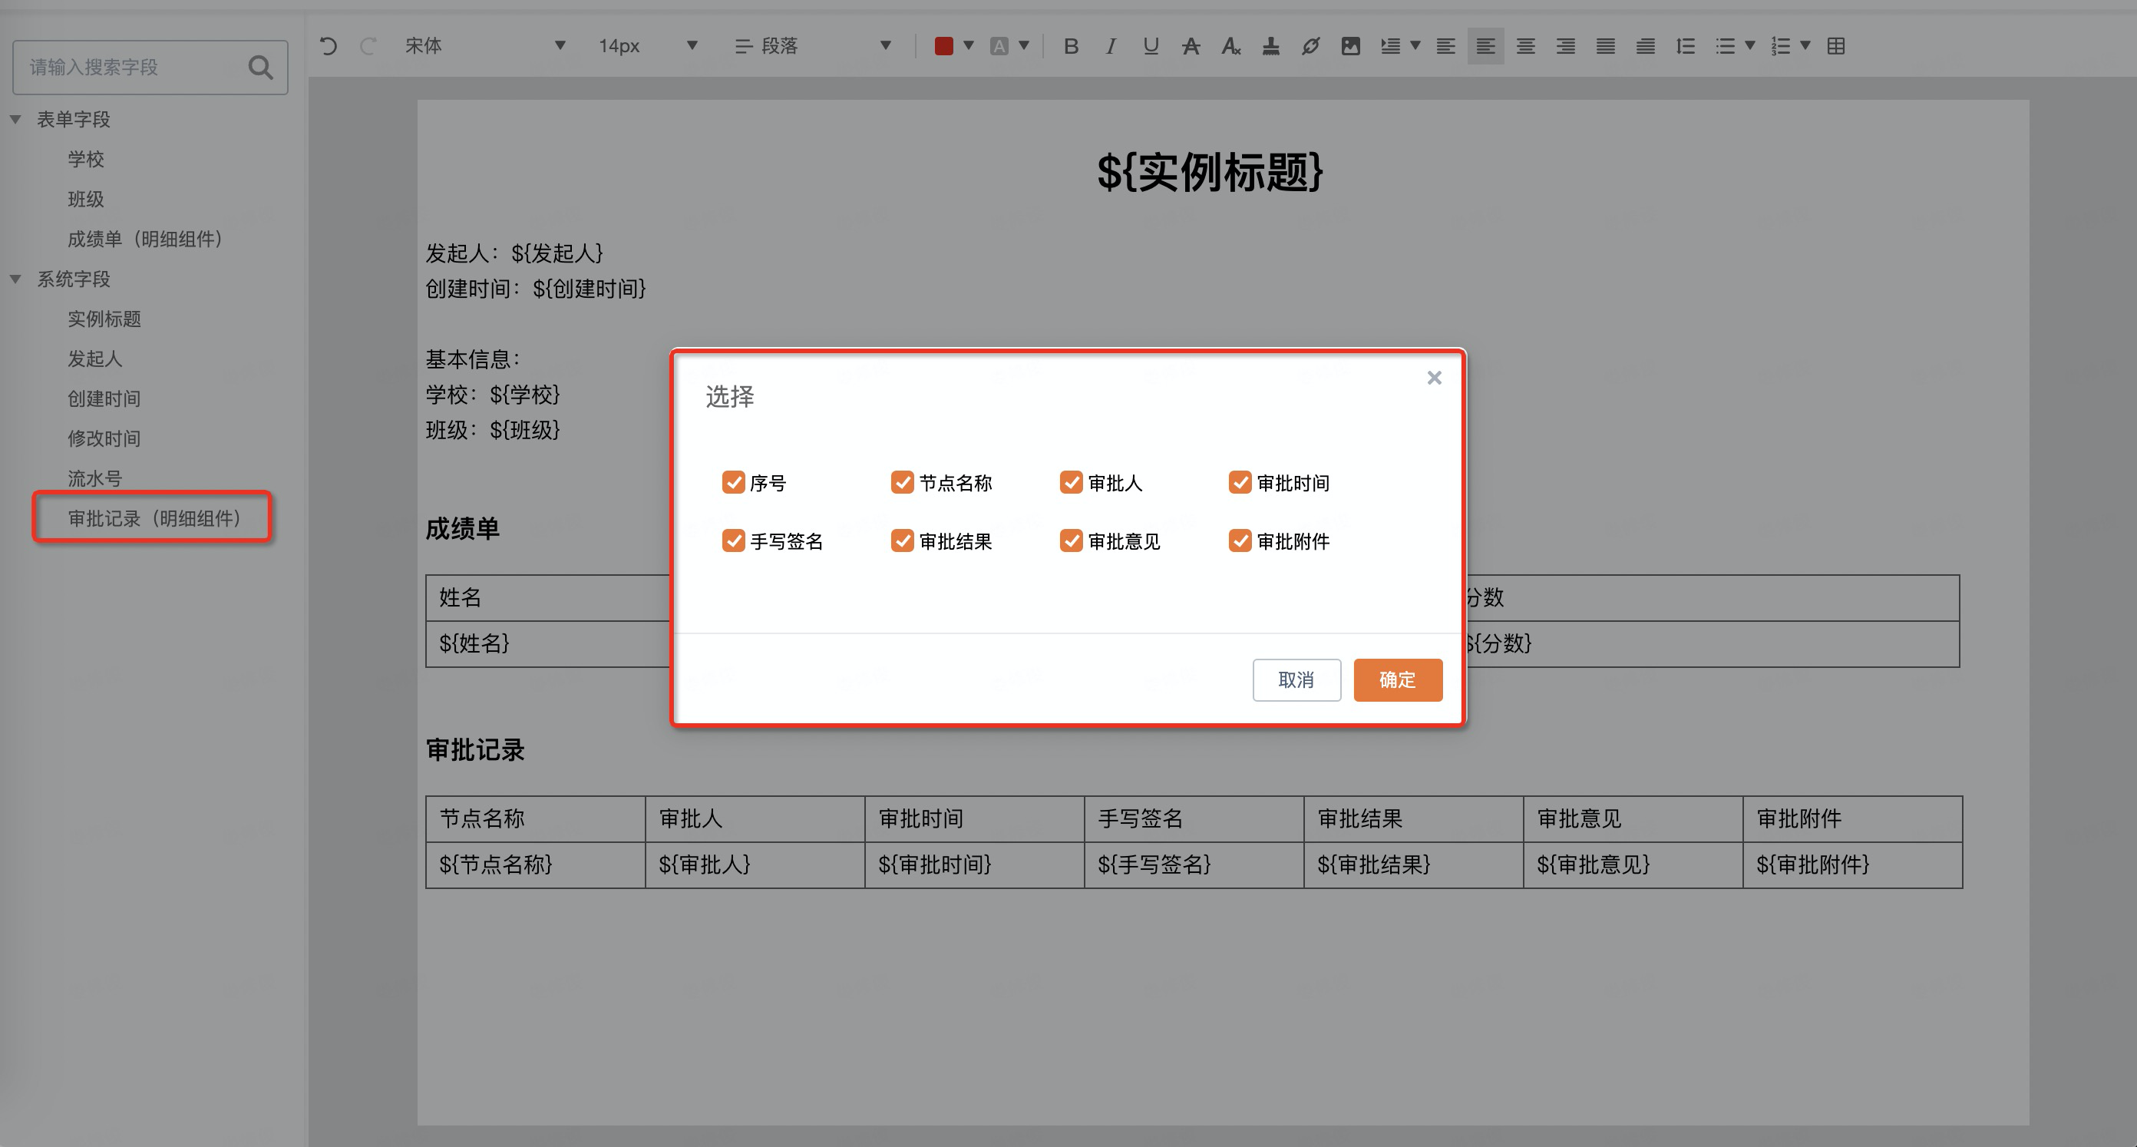Collapse the 表单字段 tree group

click(x=16, y=120)
